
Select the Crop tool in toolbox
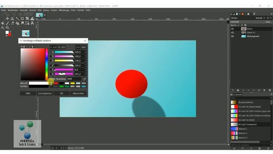click(x=22, y=18)
